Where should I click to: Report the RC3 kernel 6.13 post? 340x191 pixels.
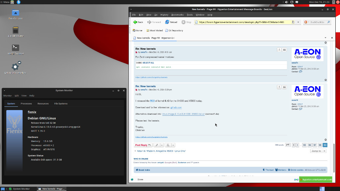coord(279,87)
